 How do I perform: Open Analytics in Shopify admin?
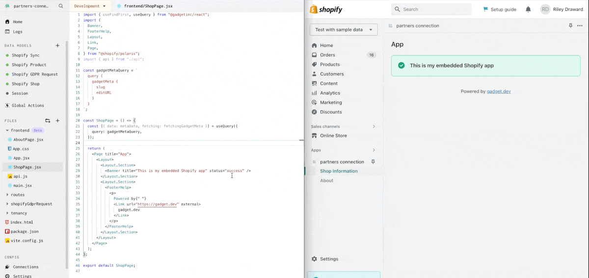click(x=330, y=93)
